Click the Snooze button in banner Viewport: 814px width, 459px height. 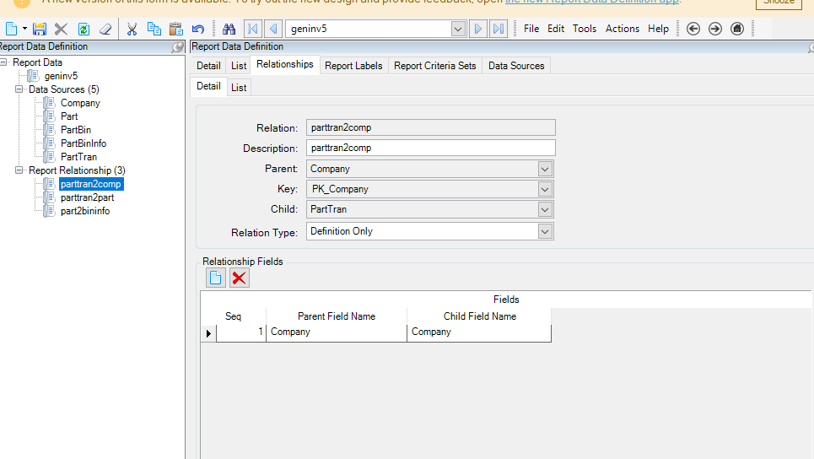click(x=779, y=3)
